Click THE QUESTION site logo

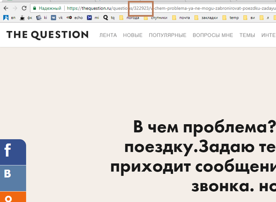tap(47, 35)
